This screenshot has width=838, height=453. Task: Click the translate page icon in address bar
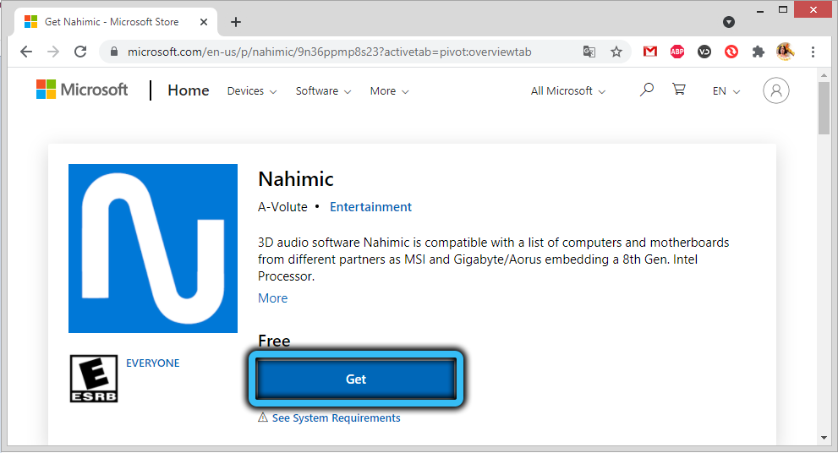(589, 52)
